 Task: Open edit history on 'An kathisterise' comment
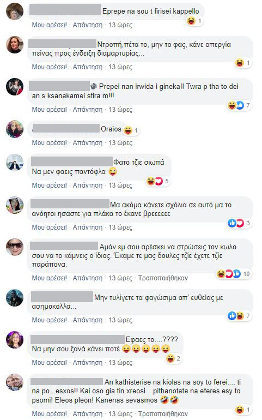click(x=163, y=413)
